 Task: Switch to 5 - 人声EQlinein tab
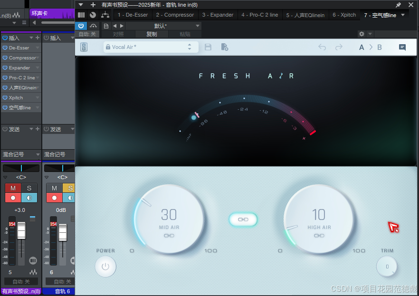(x=305, y=15)
